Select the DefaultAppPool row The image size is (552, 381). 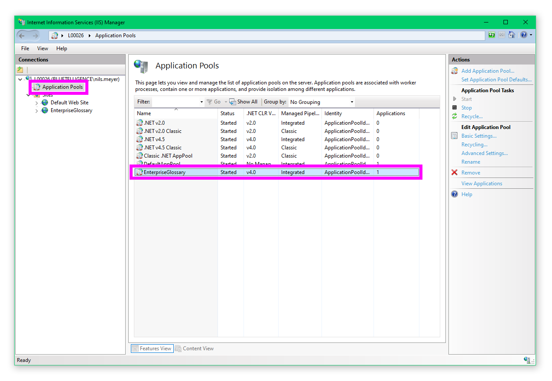[x=162, y=163]
